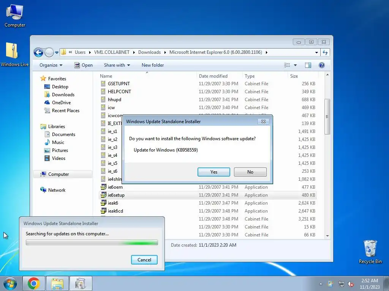Open Downloads under Favorites
Viewport: 389px width, 291px height.
(x=63, y=94)
